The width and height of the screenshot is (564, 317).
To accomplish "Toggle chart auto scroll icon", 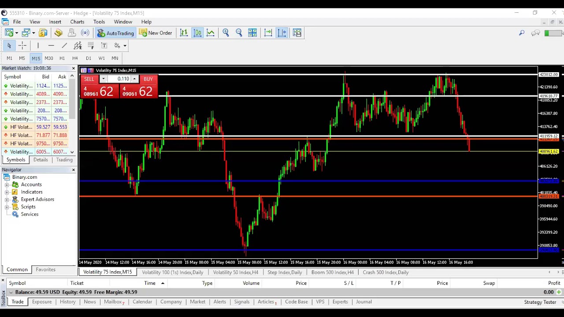I will click(268, 33).
